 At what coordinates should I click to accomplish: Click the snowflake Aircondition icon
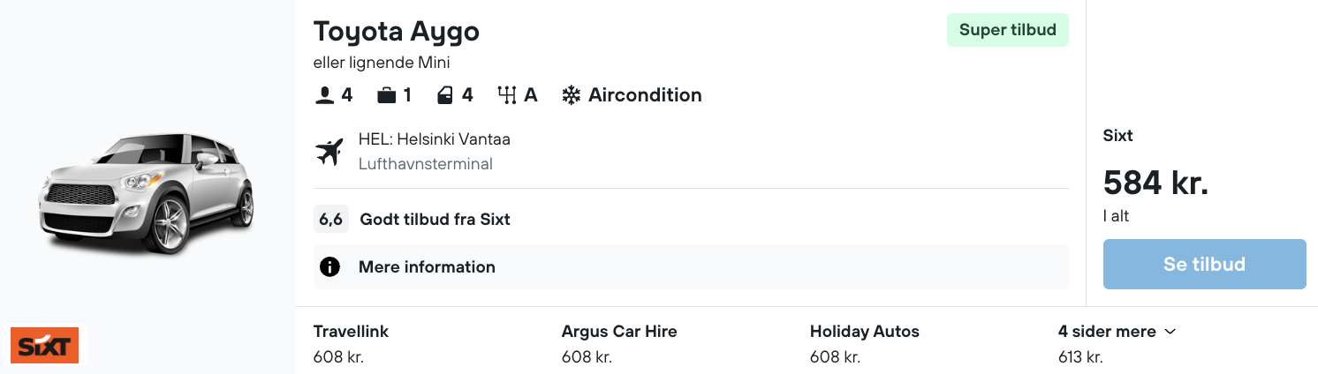pos(572,95)
